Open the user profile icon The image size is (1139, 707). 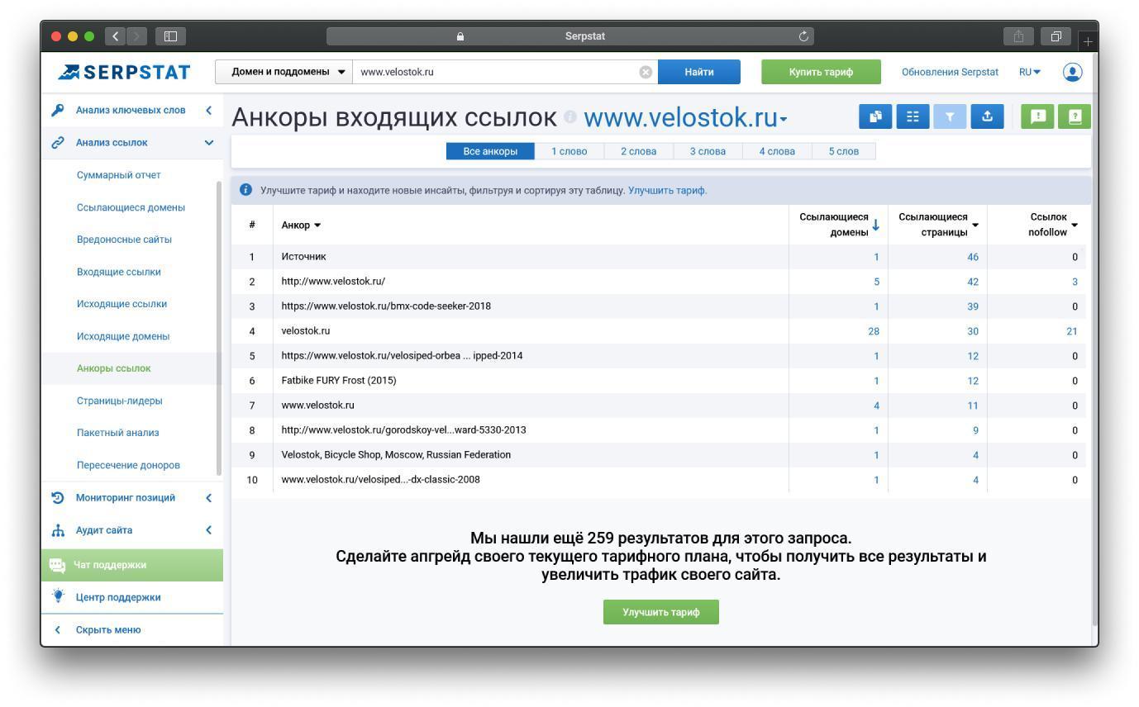click(x=1072, y=72)
